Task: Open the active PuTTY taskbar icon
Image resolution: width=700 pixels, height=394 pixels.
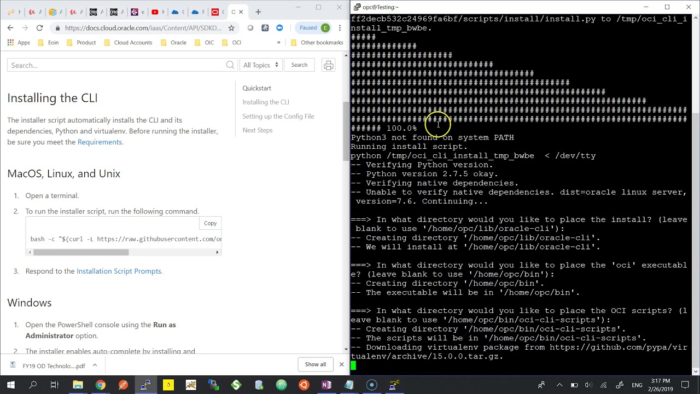Action: (145, 385)
